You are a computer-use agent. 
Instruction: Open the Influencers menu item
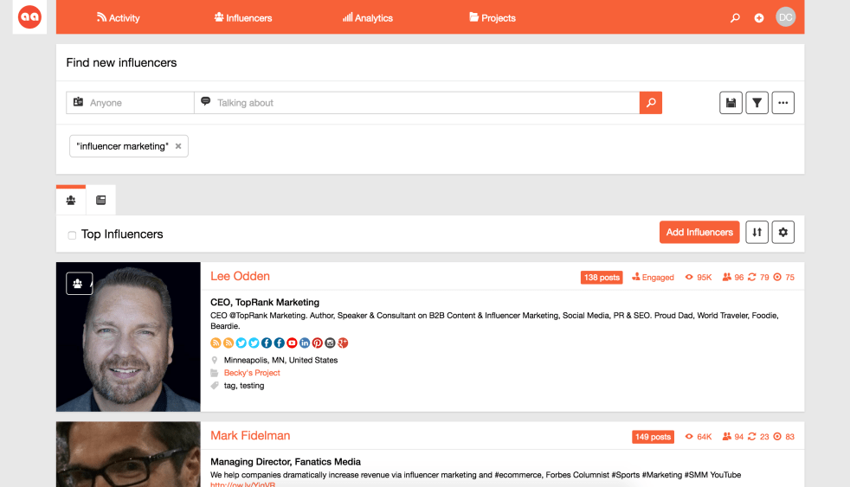(243, 18)
